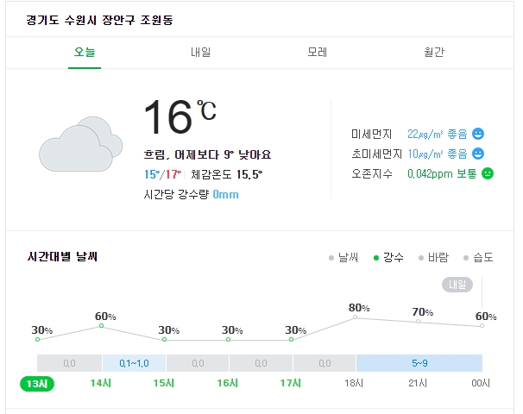523x414 pixels.
Task: Click the blue smiley face next to 미세먼지
Action: 478,134
